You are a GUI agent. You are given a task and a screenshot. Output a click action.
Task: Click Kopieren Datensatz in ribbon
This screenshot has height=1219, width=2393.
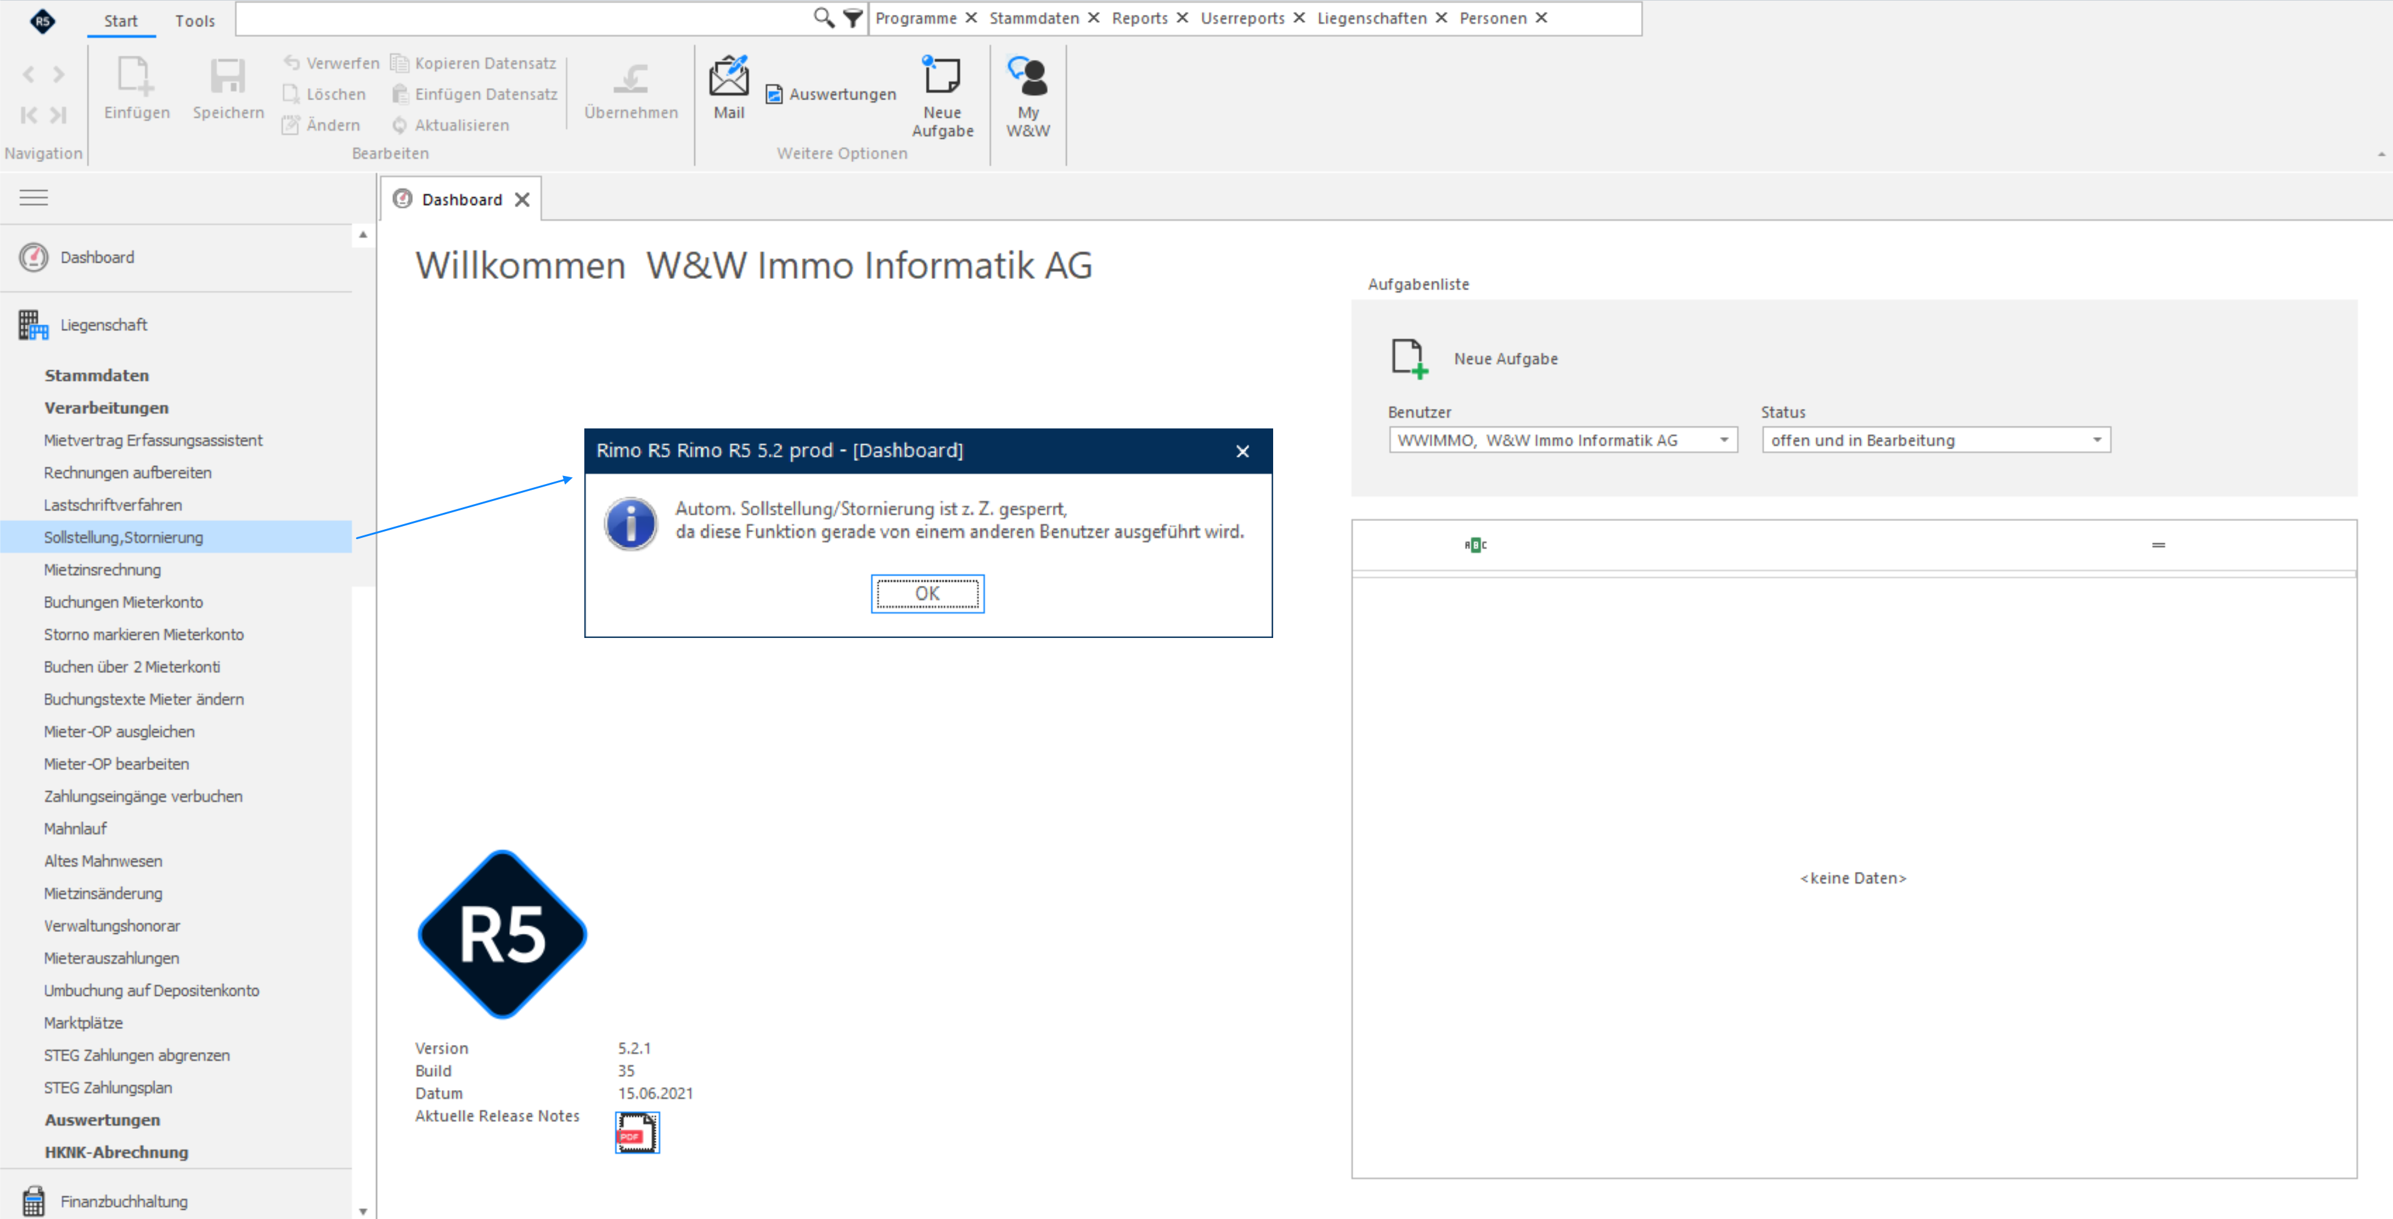(474, 63)
